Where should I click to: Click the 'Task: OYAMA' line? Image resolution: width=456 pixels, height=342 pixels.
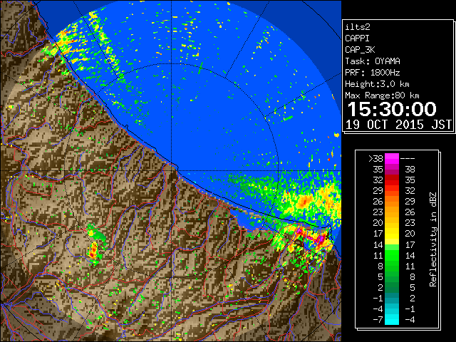pos(373,61)
